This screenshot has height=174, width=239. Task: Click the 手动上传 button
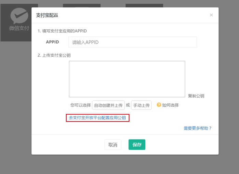point(141,105)
